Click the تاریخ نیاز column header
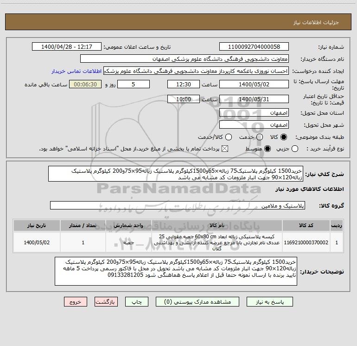Viewport: 357px width, 346px height. (37, 225)
